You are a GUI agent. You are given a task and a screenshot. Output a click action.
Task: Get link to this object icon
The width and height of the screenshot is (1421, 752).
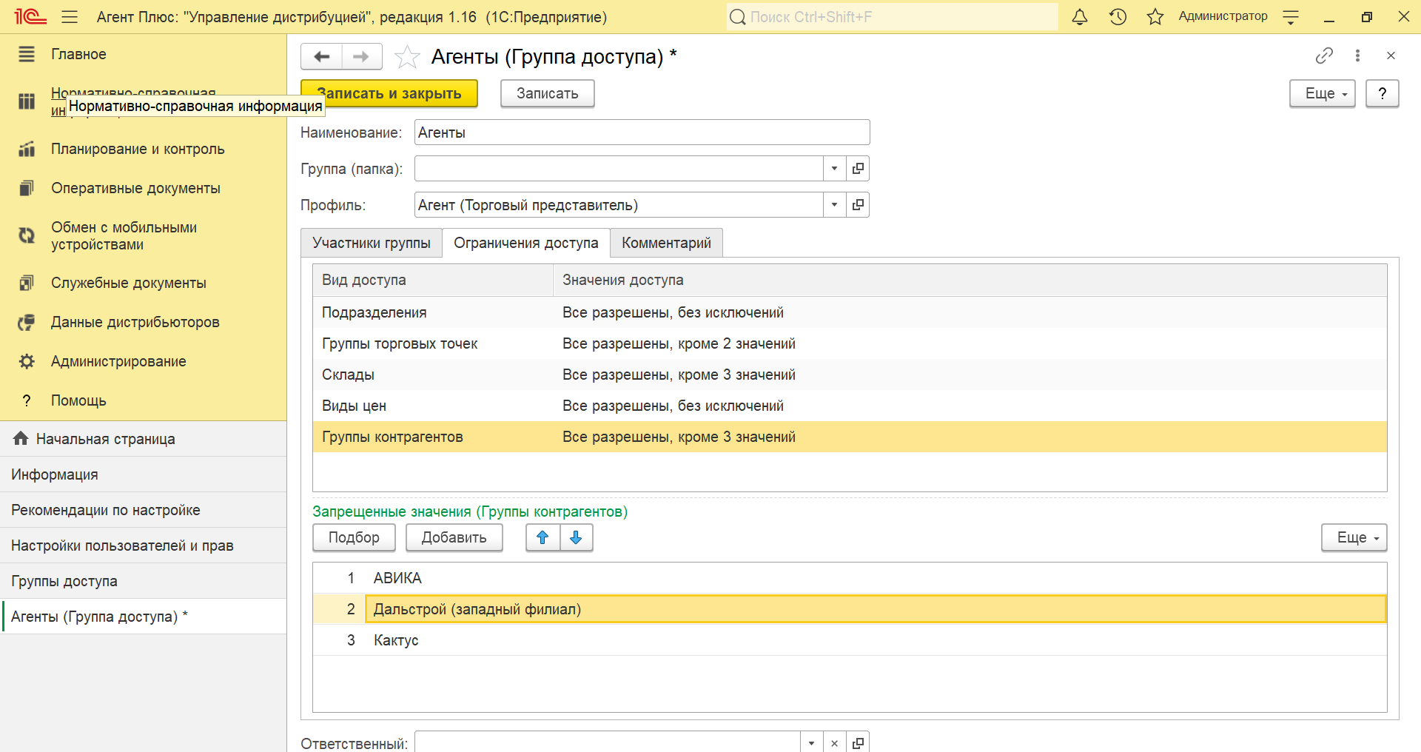coord(1324,56)
